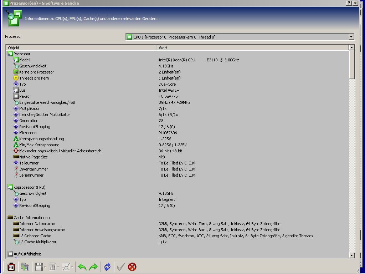Select the Aufrüstfähigkeit group heading
This screenshot has width=365, height=274.
tap(27, 254)
